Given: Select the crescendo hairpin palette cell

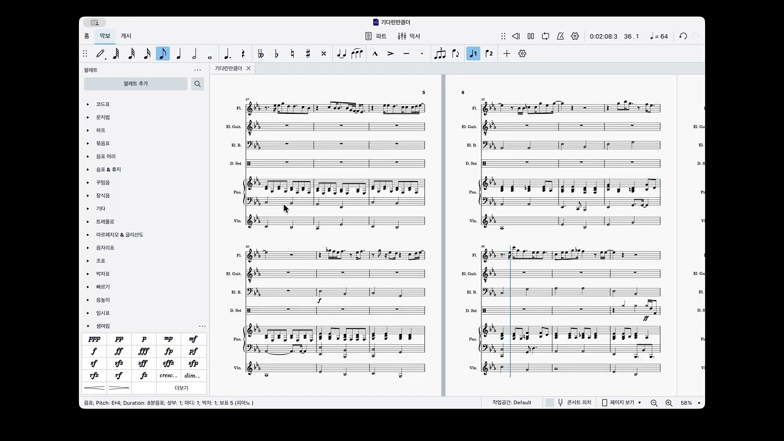Looking at the screenshot, I should point(94,388).
